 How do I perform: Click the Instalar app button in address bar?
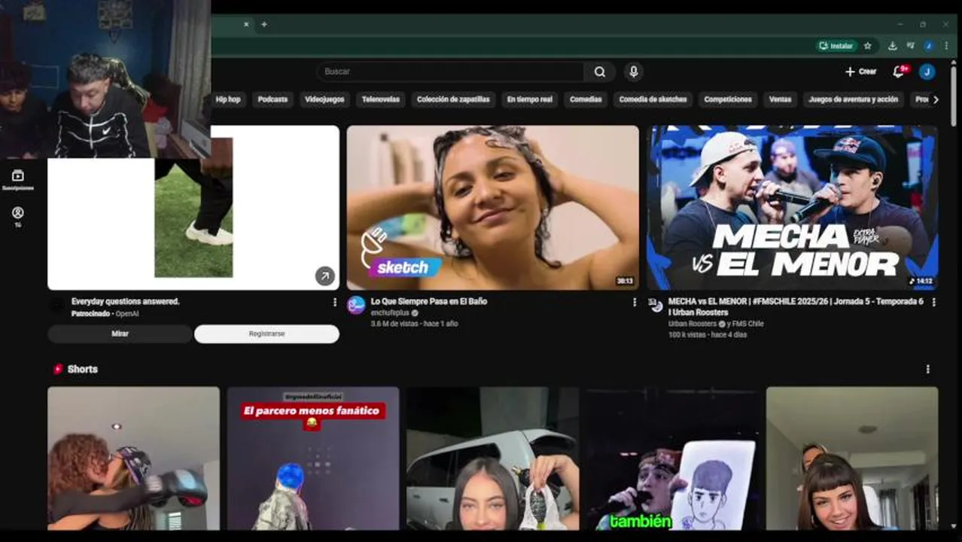coord(836,46)
